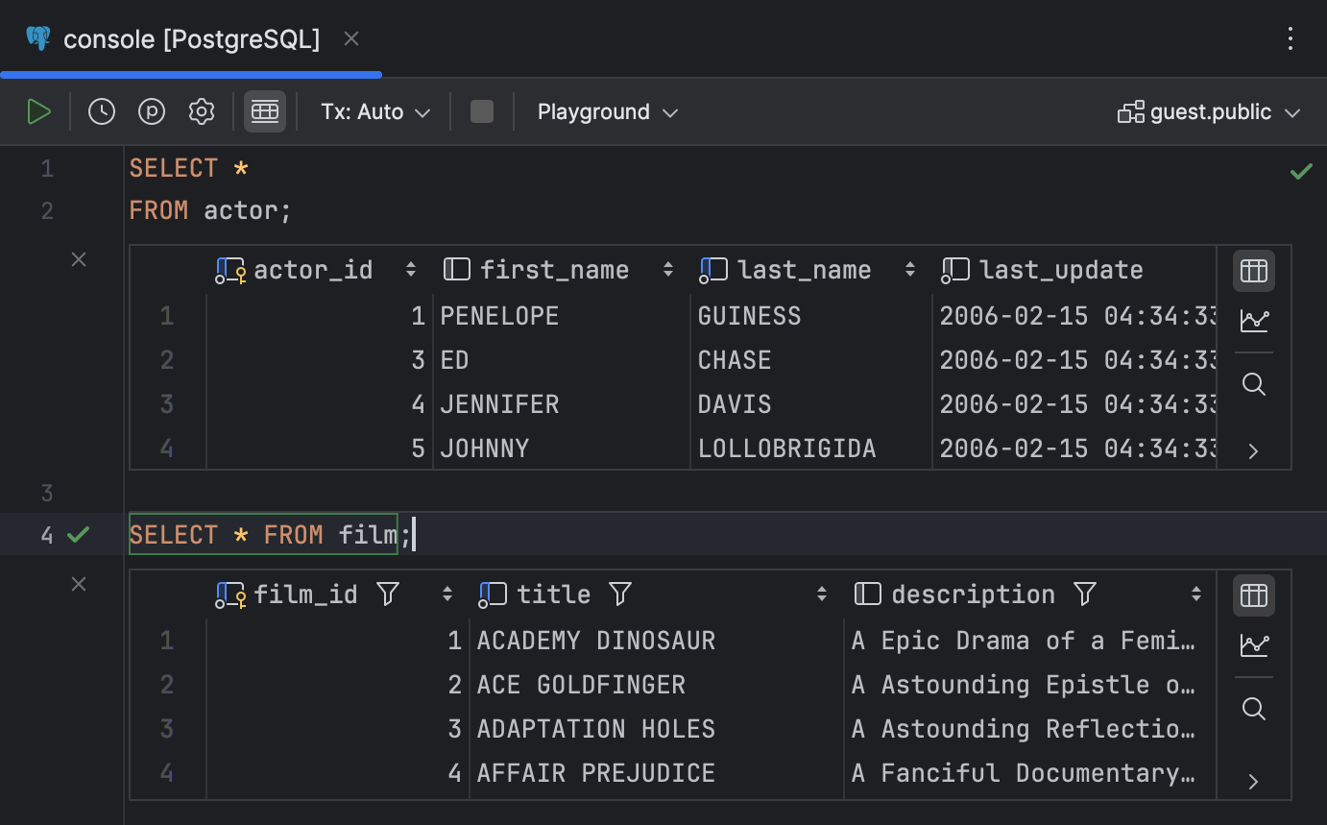
Task: Open the three-dot overflow menu top right
Action: 1291,38
